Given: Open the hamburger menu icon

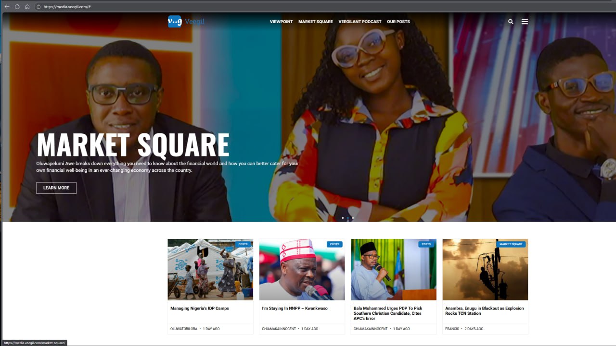Looking at the screenshot, I should point(525,22).
